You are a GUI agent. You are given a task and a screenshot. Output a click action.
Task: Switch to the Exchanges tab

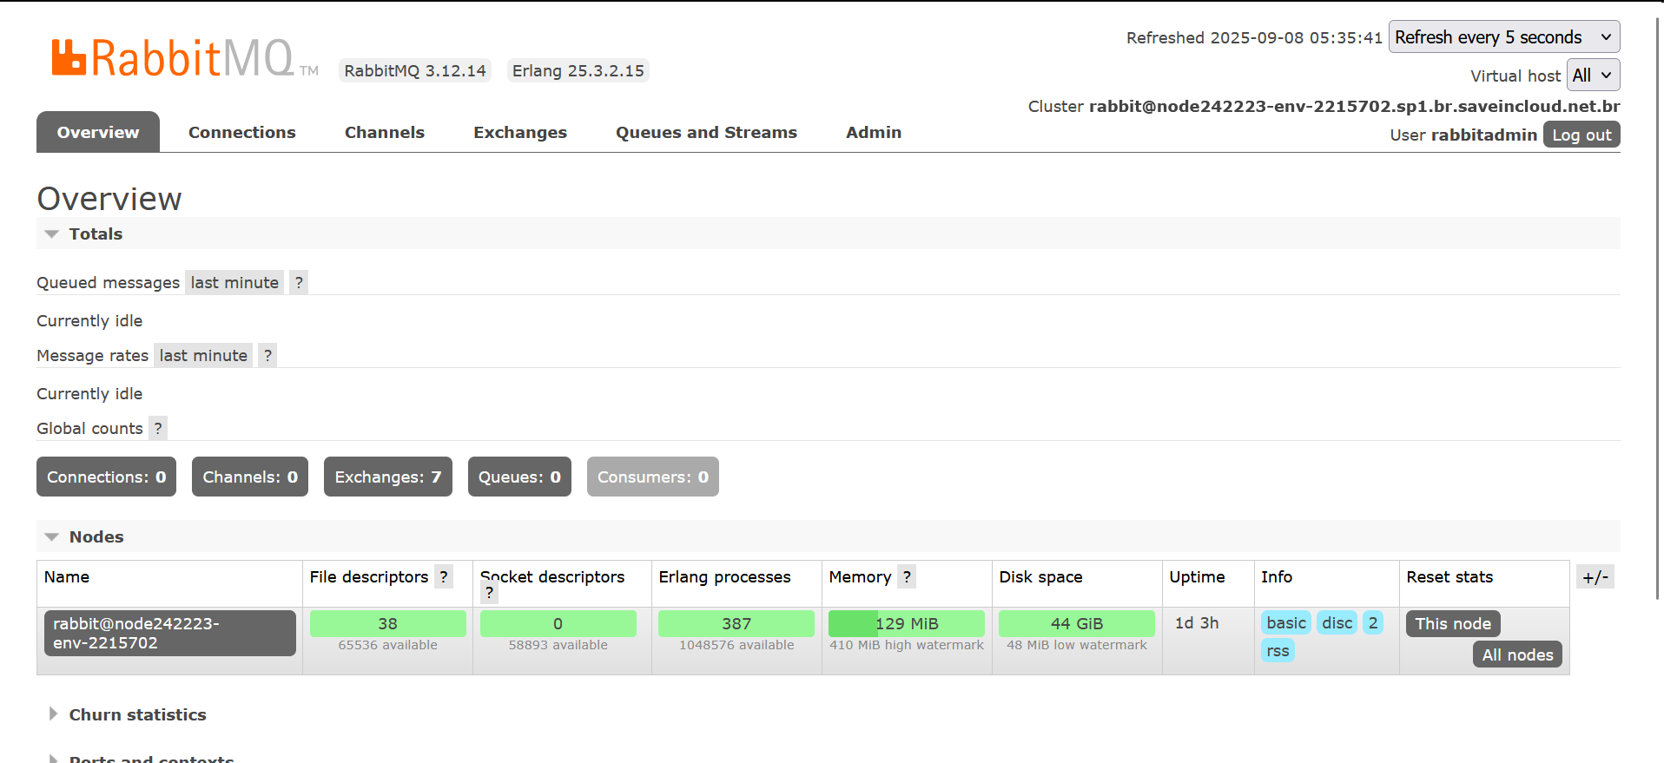(520, 132)
